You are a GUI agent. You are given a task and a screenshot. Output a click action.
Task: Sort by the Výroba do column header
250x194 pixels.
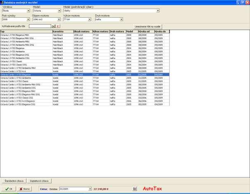pos(162,32)
